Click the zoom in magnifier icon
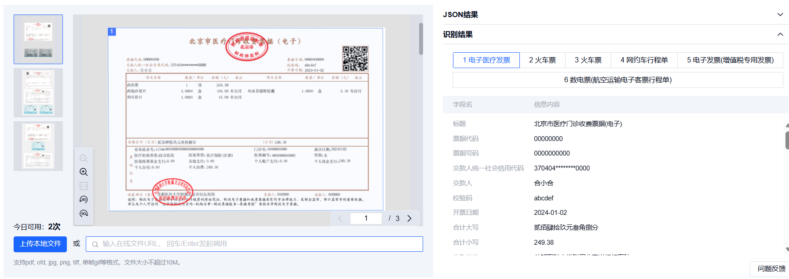This screenshot has width=789, height=279. pyautogui.click(x=84, y=172)
